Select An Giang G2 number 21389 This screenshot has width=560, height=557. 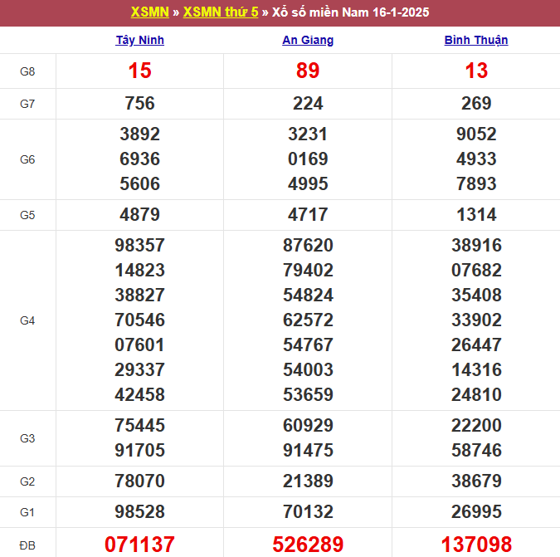tap(308, 481)
